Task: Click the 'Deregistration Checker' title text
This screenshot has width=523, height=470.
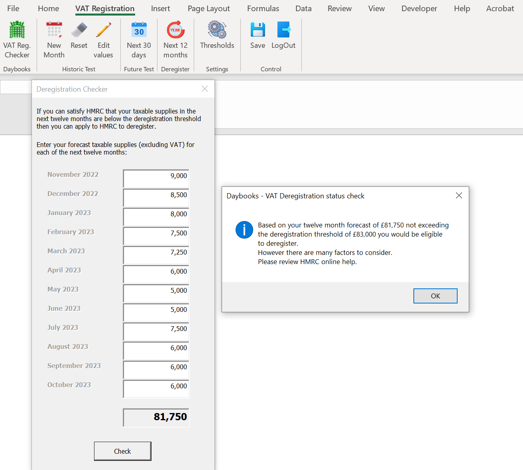Action: coord(72,89)
